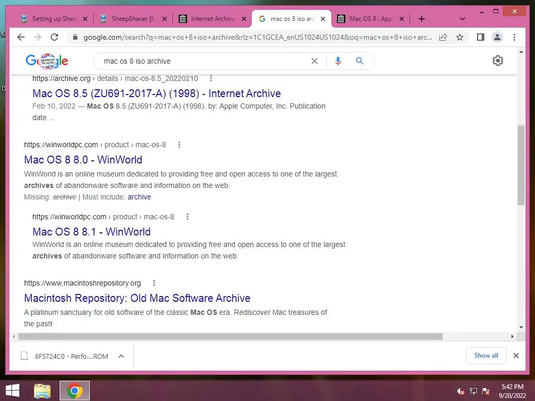Expand downloaded ROM file options

coord(121,356)
